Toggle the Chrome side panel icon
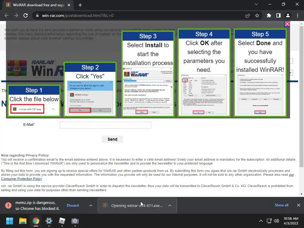This screenshot has width=304, height=228. 278,15
